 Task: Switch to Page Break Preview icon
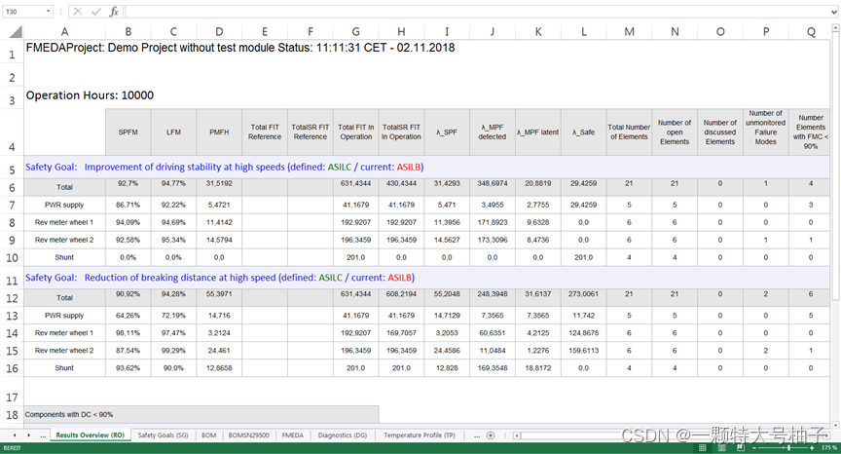(x=741, y=447)
